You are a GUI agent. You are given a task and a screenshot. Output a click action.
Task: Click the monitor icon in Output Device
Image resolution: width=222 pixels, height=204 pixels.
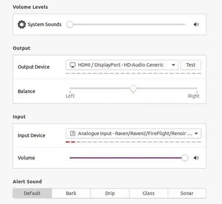click(x=73, y=65)
